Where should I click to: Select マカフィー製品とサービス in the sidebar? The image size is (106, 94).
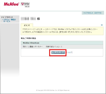(x=9, y=20)
